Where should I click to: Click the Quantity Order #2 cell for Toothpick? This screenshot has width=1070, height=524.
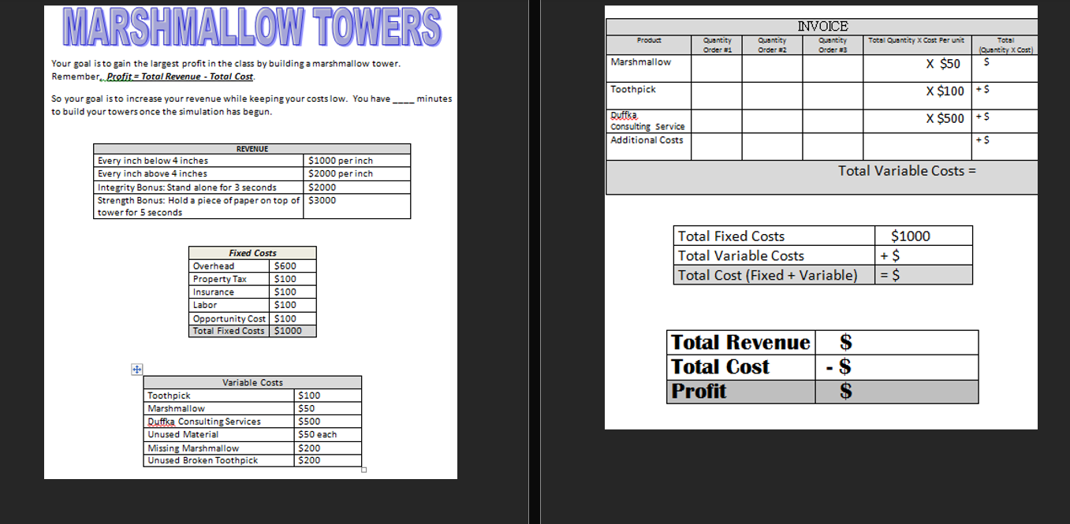(771, 95)
